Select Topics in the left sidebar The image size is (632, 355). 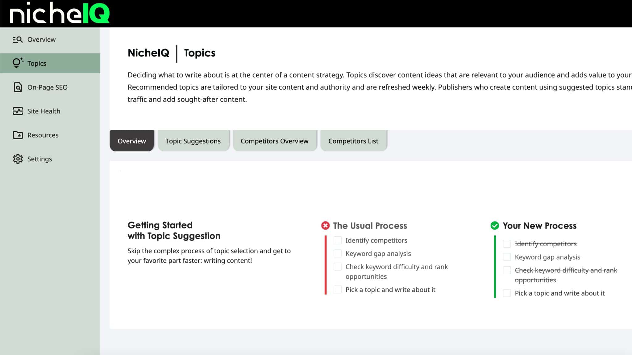50,63
